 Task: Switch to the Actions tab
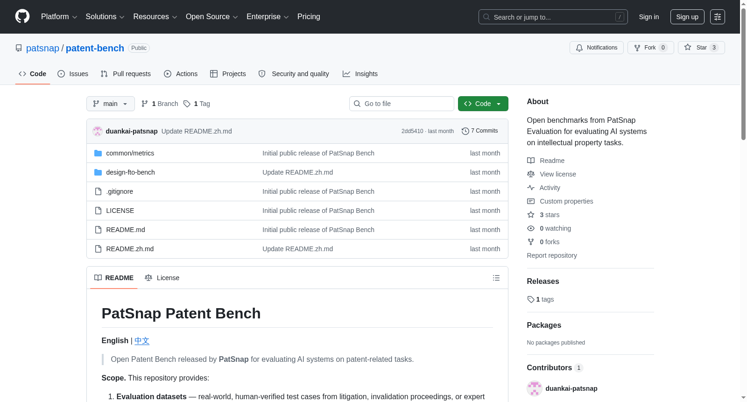[x=181, y=74]
